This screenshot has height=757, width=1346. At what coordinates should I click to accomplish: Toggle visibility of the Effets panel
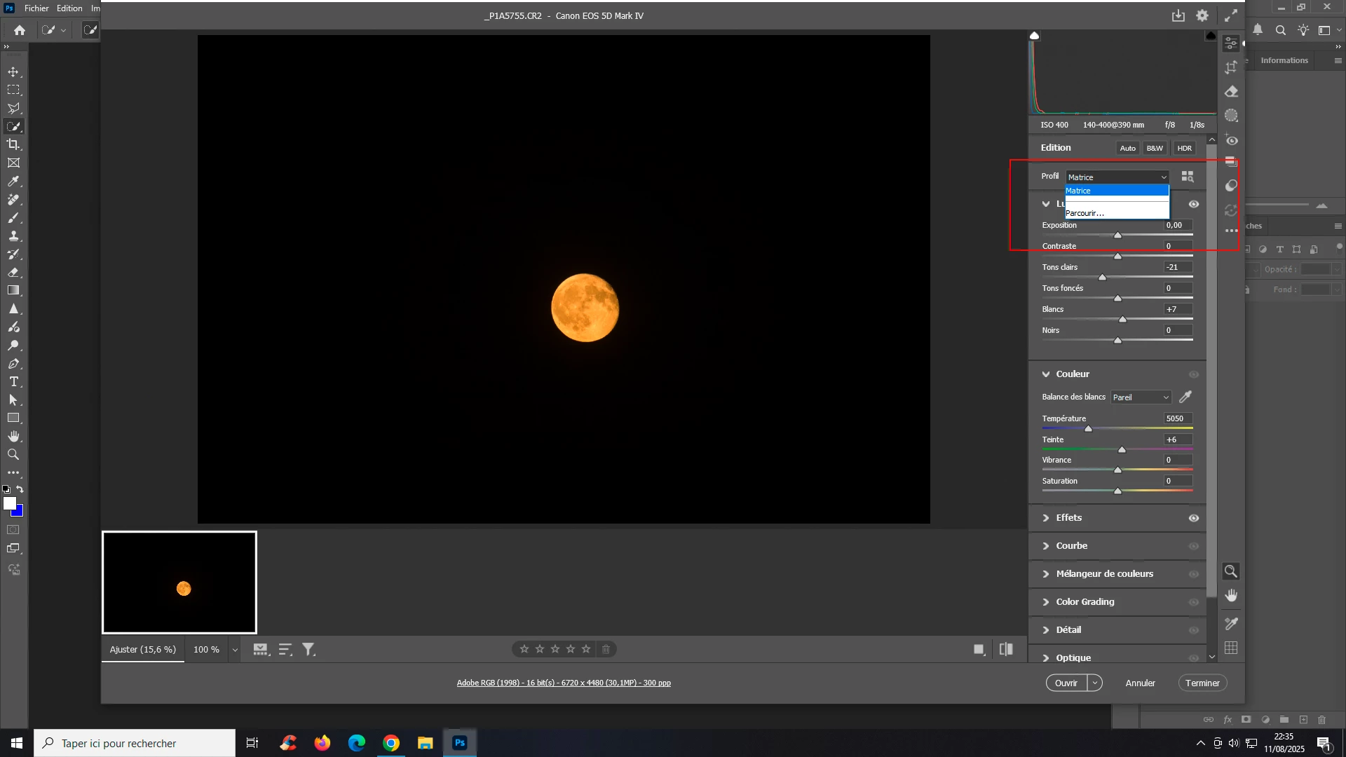1193,518
